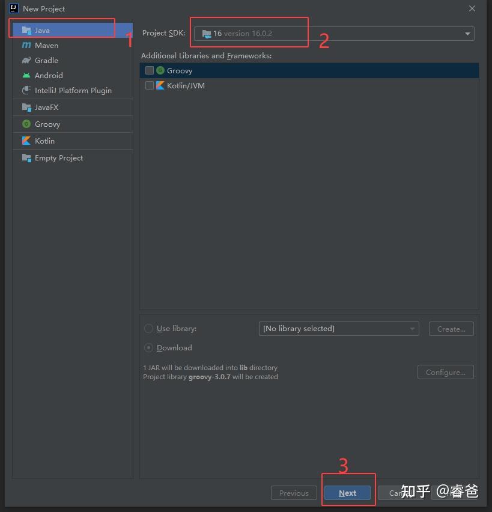
Task: Select the Java project type icon
Action: click(26, 29)
